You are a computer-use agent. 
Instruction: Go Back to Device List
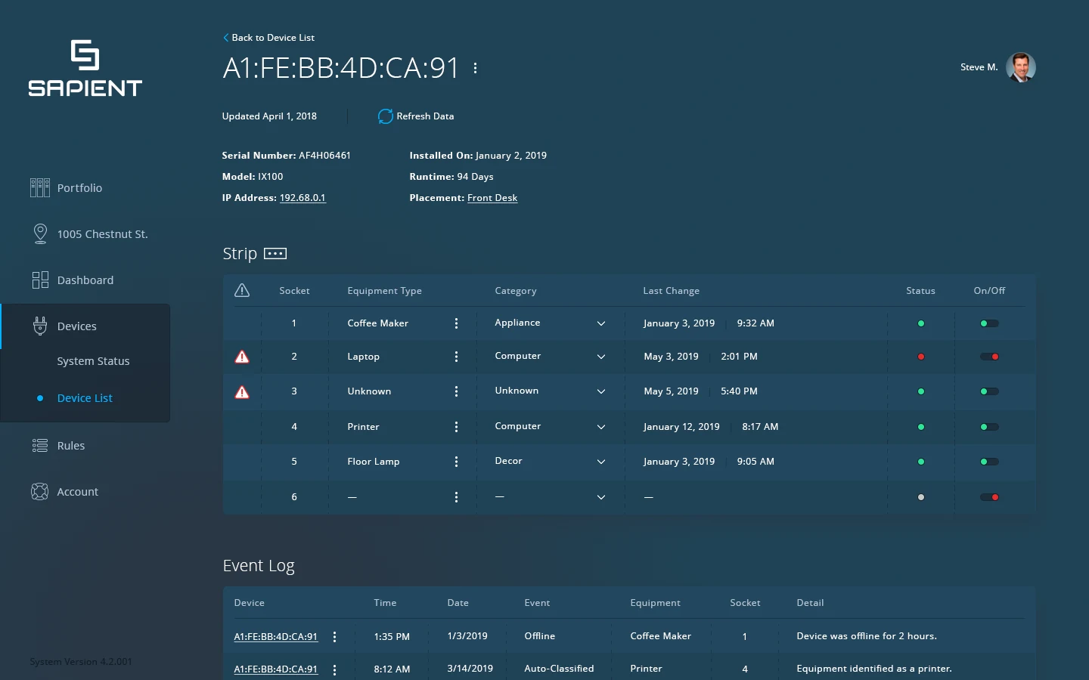273,37
